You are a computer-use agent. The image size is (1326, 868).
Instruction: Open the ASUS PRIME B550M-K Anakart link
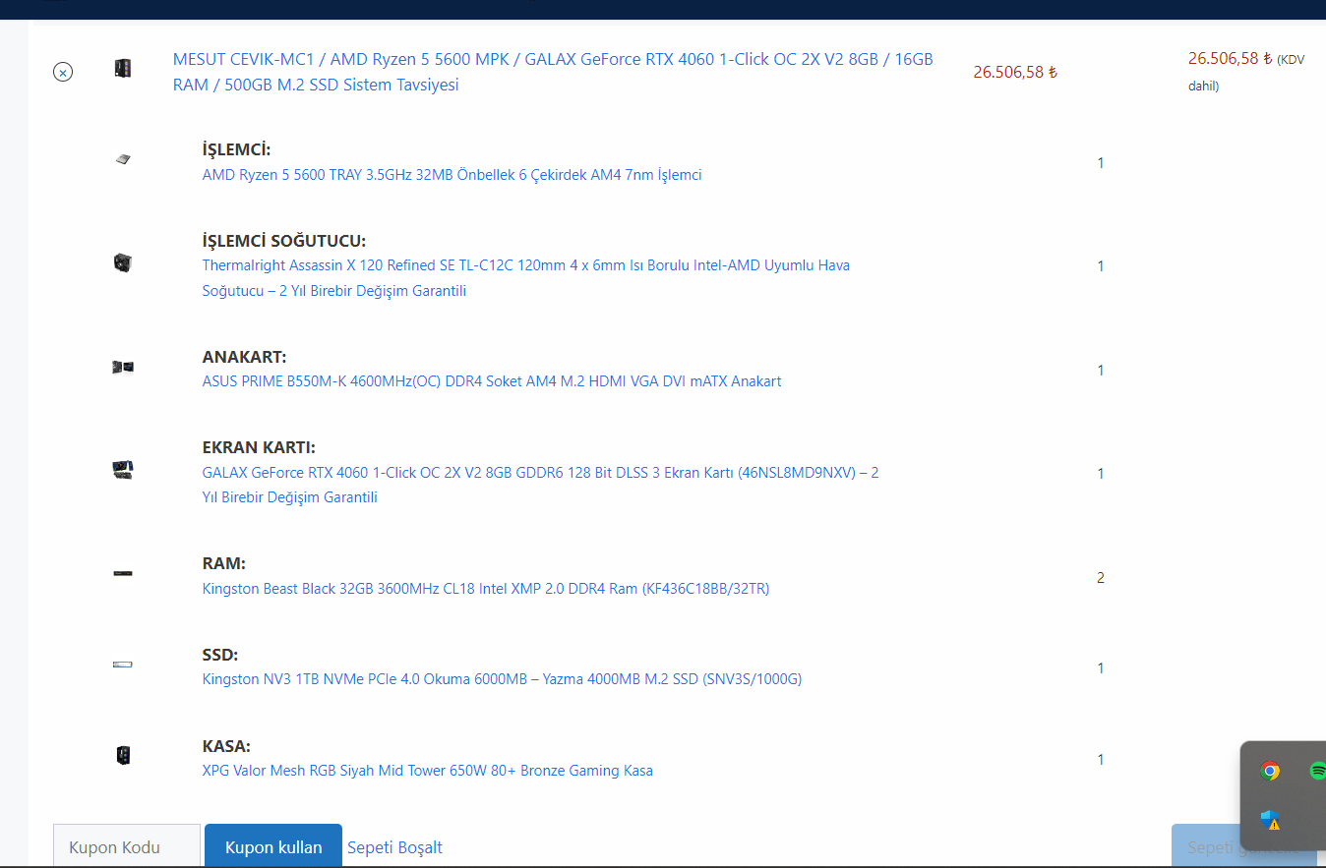(492, 381)
